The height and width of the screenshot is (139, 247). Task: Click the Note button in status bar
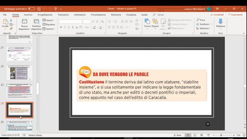click(x=178, y=135)
